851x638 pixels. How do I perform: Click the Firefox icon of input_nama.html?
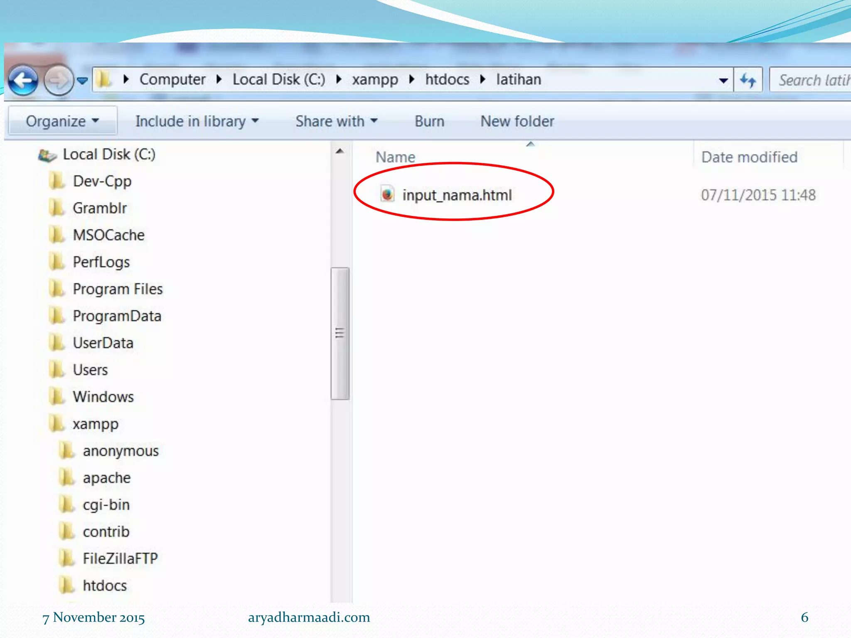click(387, 194)
